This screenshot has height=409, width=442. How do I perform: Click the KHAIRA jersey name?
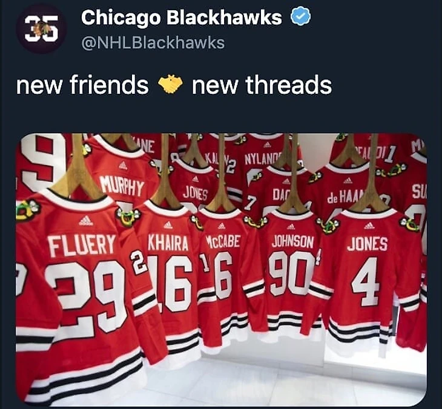168,243
